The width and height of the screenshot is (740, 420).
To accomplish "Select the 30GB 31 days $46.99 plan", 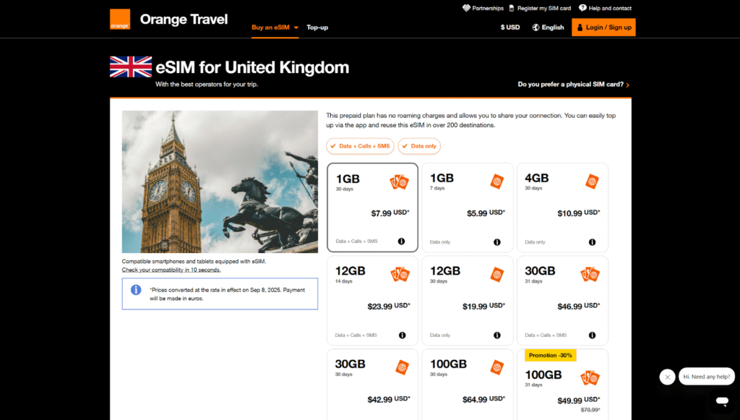I will 562,301.
